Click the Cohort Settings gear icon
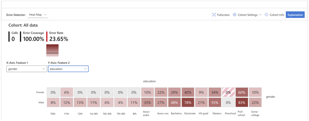 pyautogui.click(x=234, y=15)
